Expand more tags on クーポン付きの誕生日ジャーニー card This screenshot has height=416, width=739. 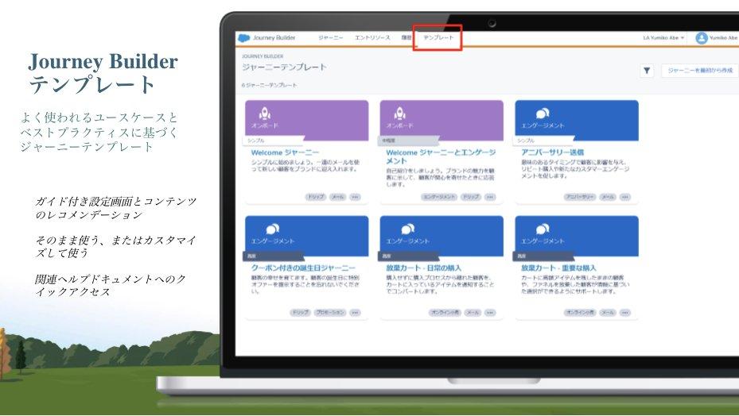(355, 313)
